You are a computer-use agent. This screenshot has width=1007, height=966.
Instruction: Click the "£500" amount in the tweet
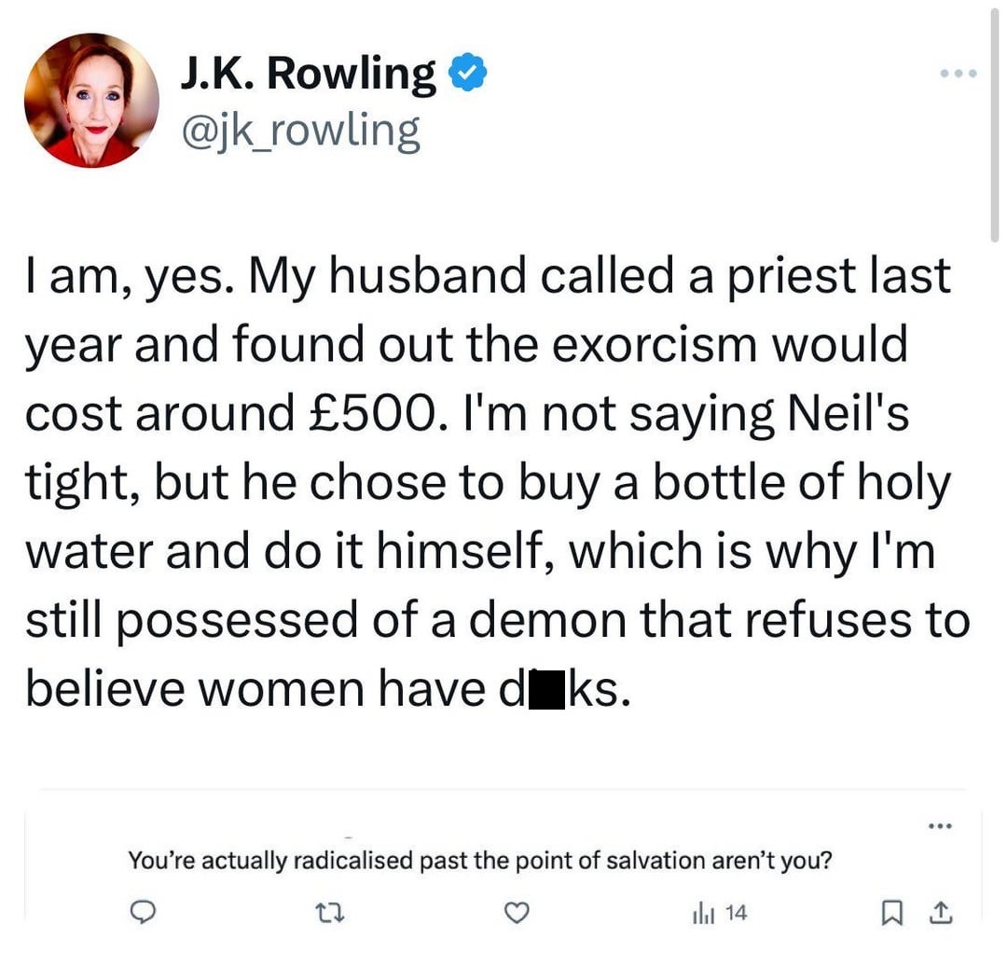point(362,413)
